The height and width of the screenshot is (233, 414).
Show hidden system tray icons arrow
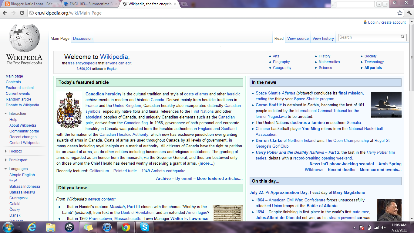point(354,228)
